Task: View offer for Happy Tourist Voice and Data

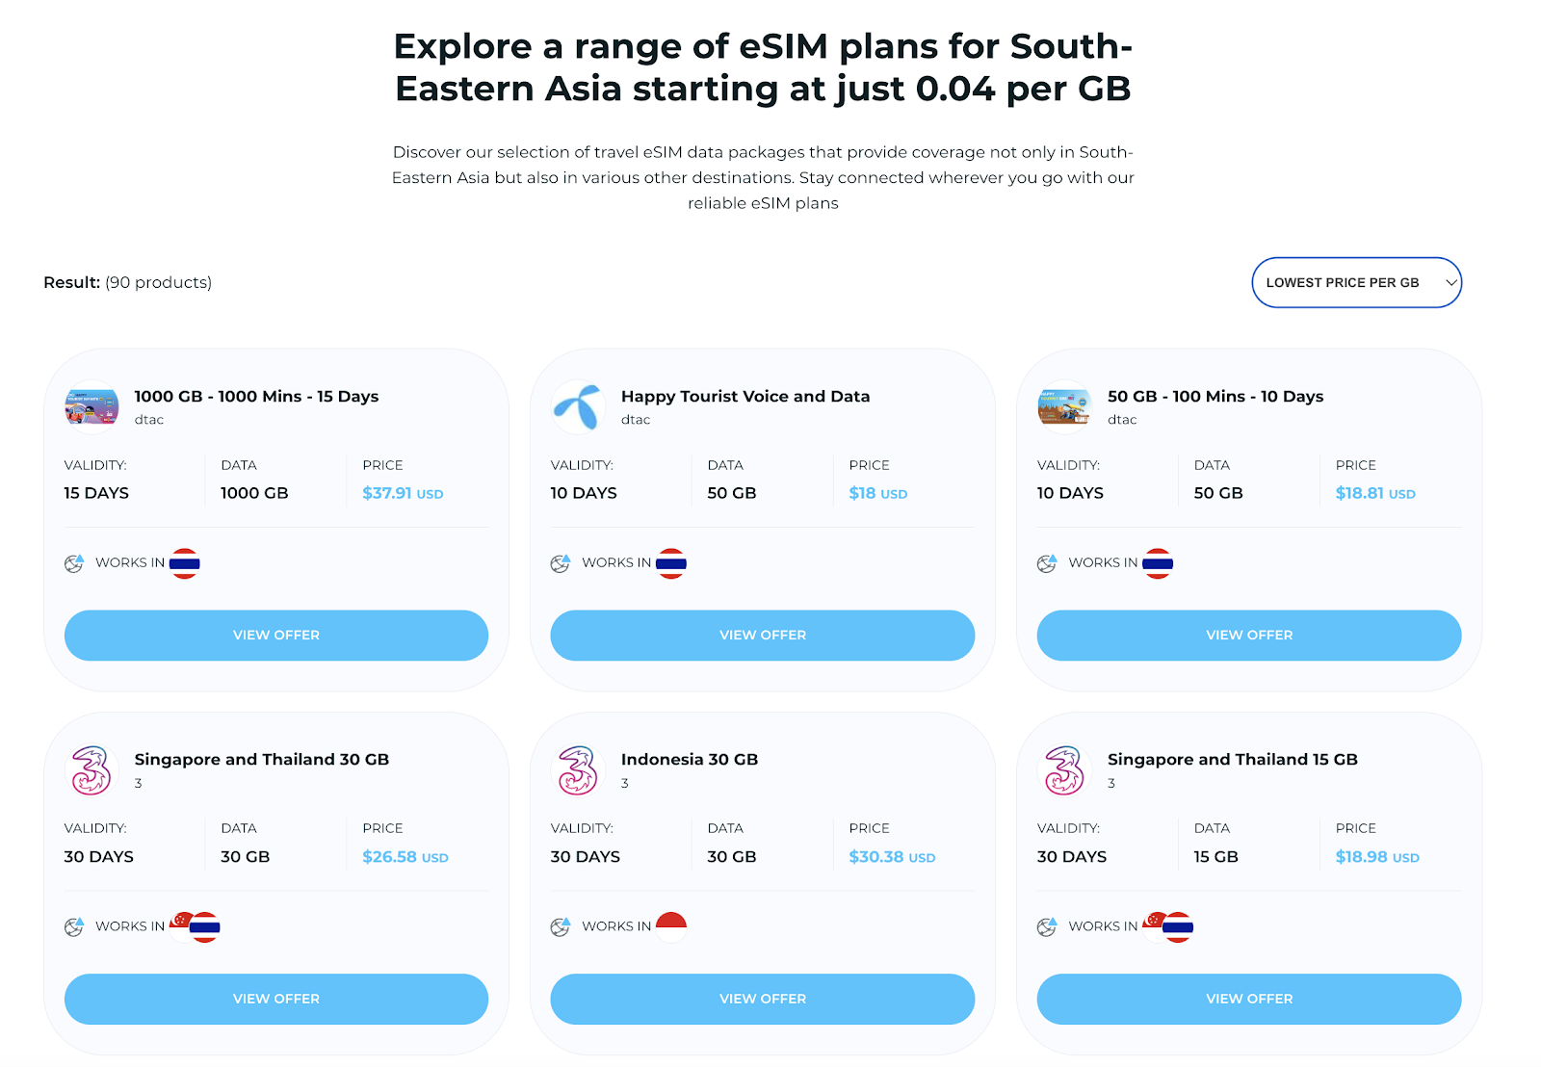Action: point(763,636)
